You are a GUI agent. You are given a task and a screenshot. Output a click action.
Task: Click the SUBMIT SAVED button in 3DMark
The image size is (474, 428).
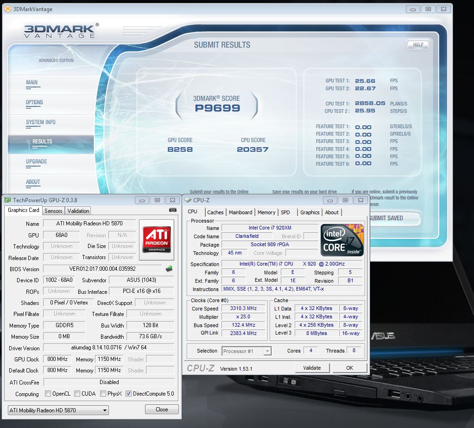tap(394, 218)
